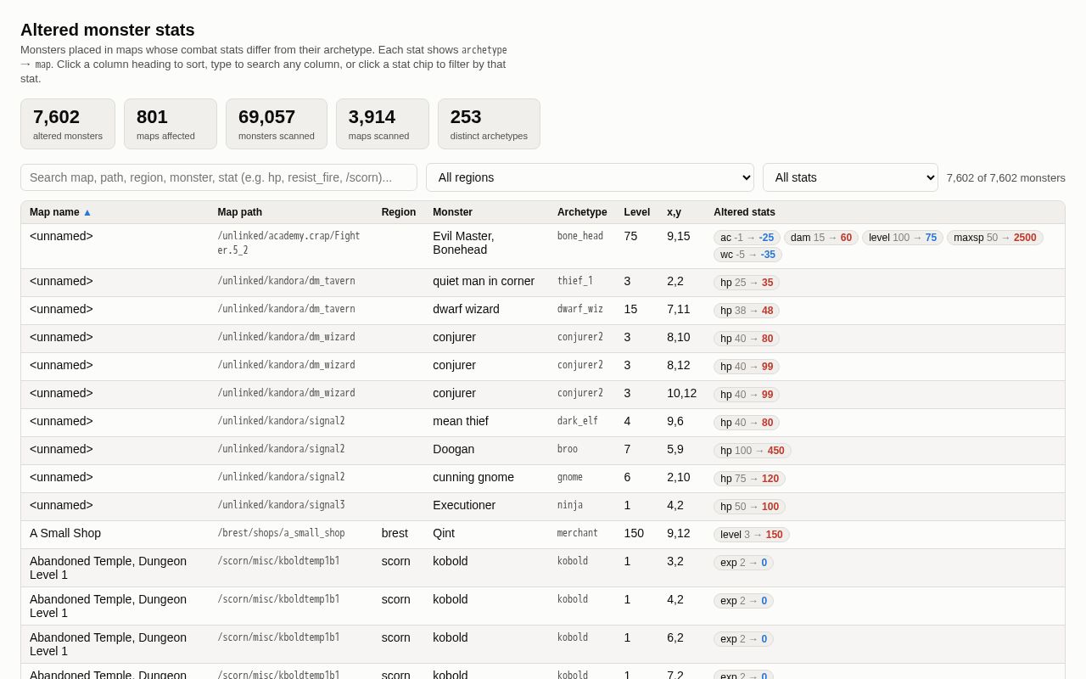Click the '/brest/shops/a_small_shop' map path
Viewport: 1086px width, 679px height.
[281, 533]
